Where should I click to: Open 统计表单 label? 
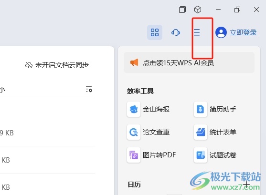click(223, 132)
